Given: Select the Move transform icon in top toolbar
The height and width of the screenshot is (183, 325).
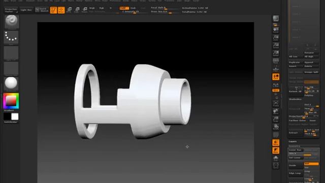Looking at the screenshot, I should pyautogui.click(x=69, y=10).
